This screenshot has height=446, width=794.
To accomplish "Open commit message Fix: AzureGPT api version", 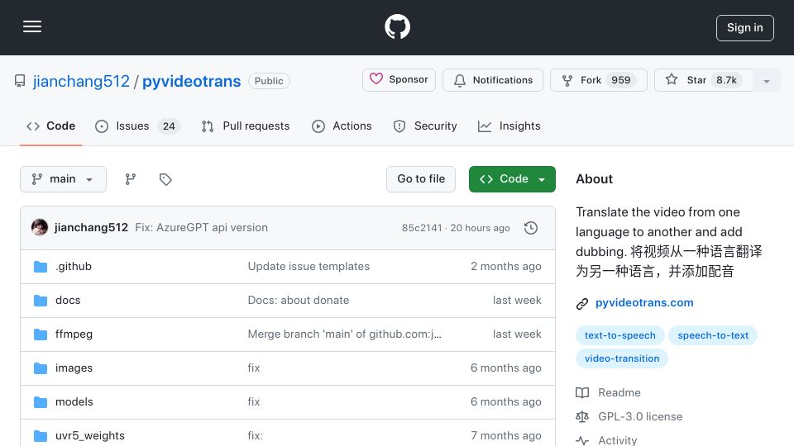I will 202,228.
